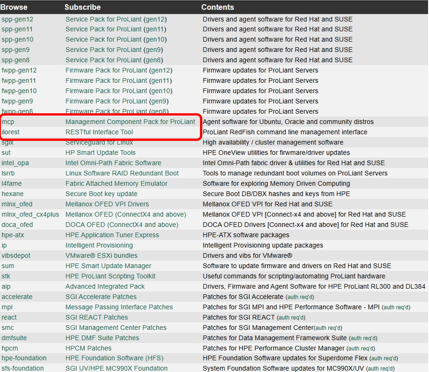Image resolution: width=429 pixels, height=372 pixels.
Task: Browse the smc repository
Action: pyautogui.click(x=8, y=328)
